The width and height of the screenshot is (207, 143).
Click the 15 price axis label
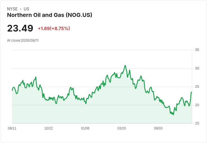[x=197, y=123]
